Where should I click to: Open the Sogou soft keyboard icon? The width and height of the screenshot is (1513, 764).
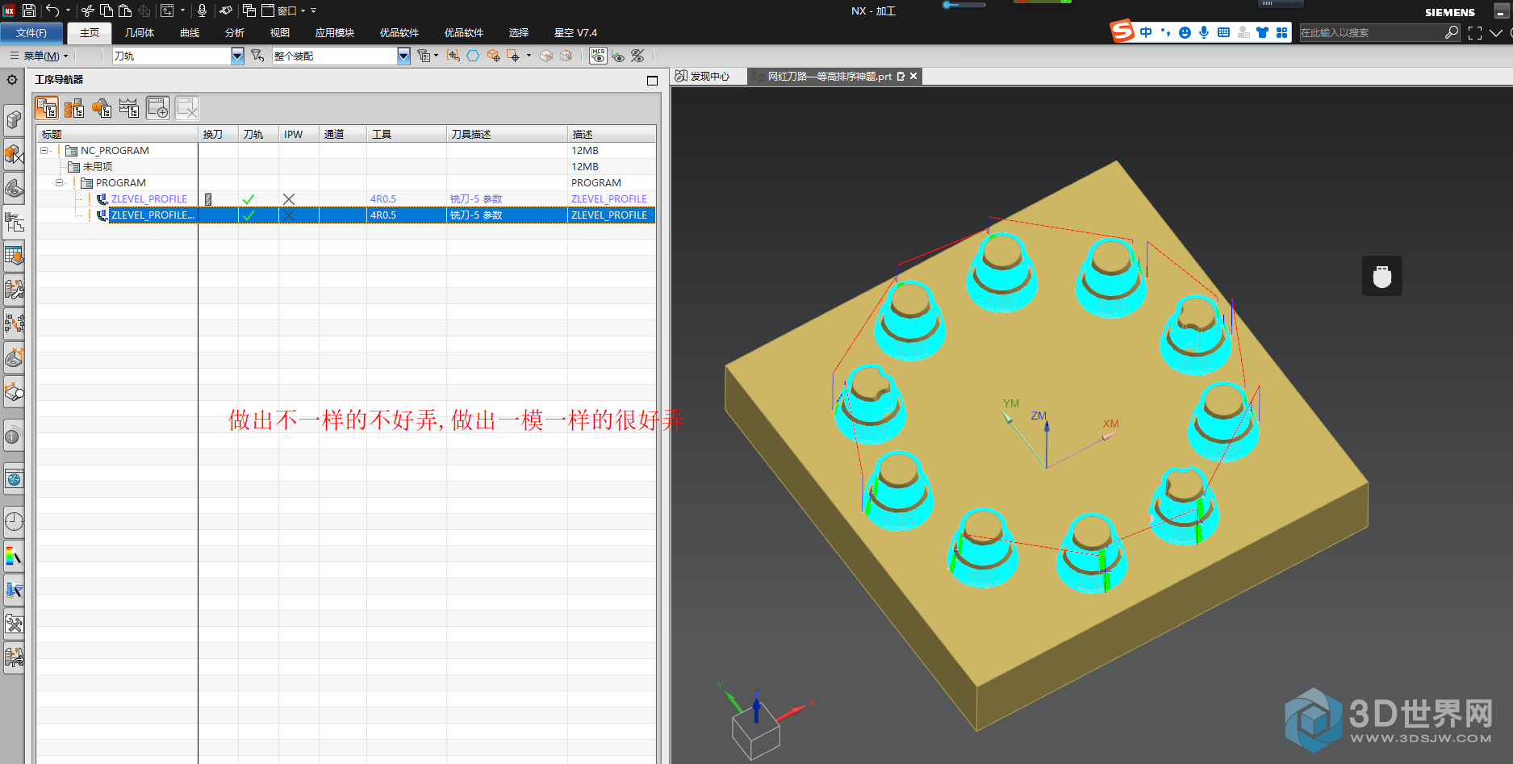click(1223, 32)
